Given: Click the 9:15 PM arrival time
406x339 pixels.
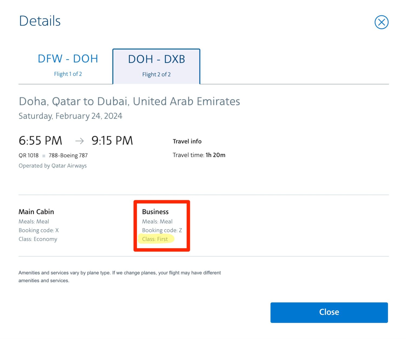Looking at the screenshot, I should pyautogui.click(x=112, y=141).
